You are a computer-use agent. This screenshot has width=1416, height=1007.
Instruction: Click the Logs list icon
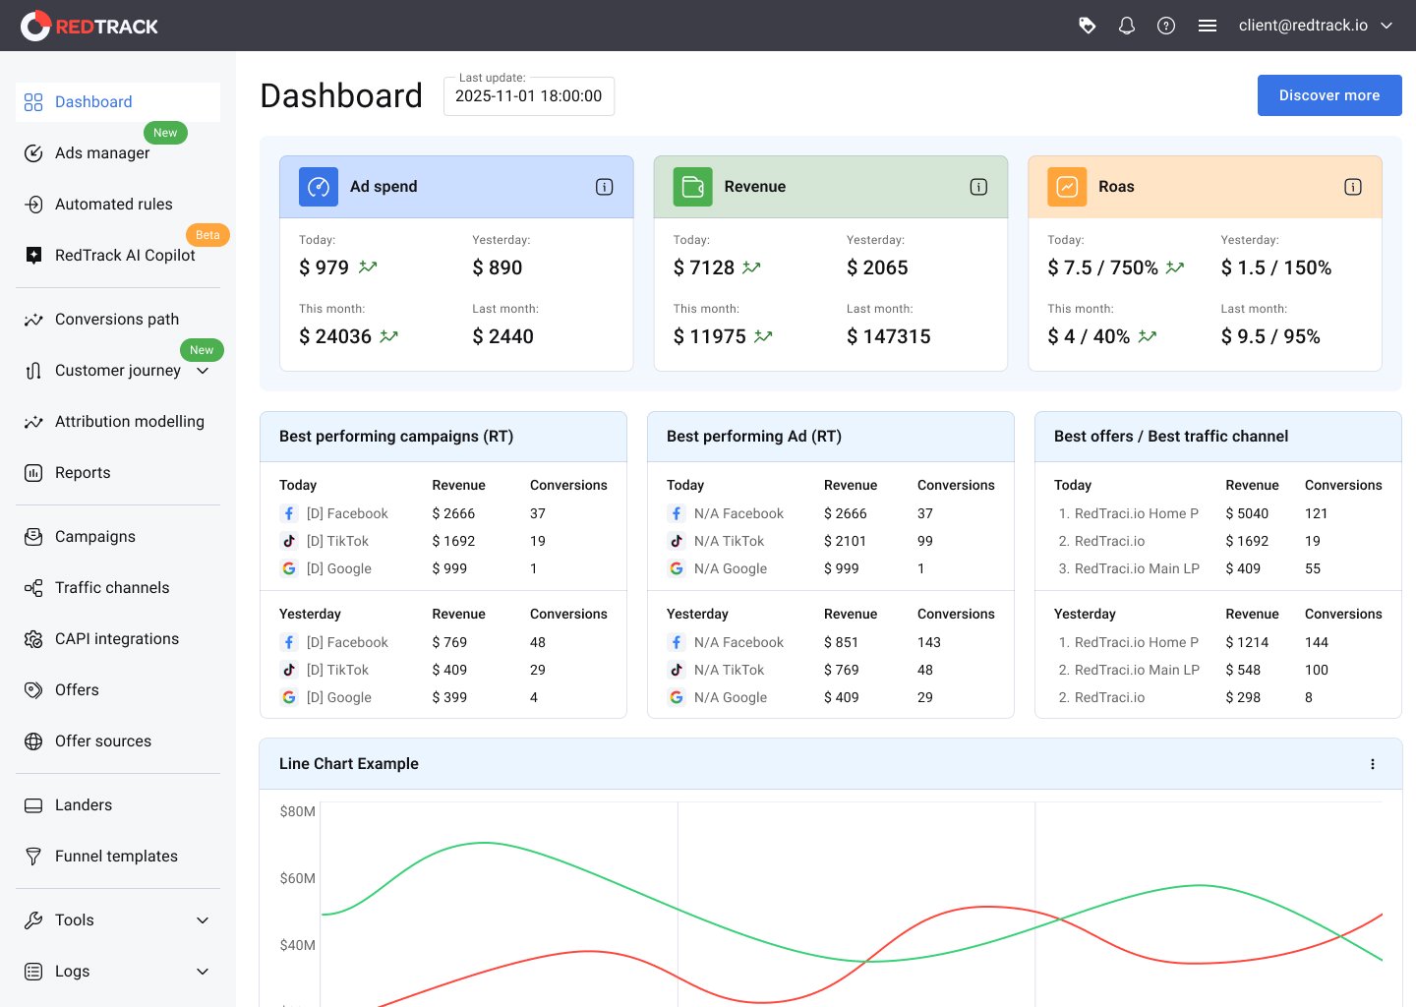pyautogui.click(x=33, y=972)
